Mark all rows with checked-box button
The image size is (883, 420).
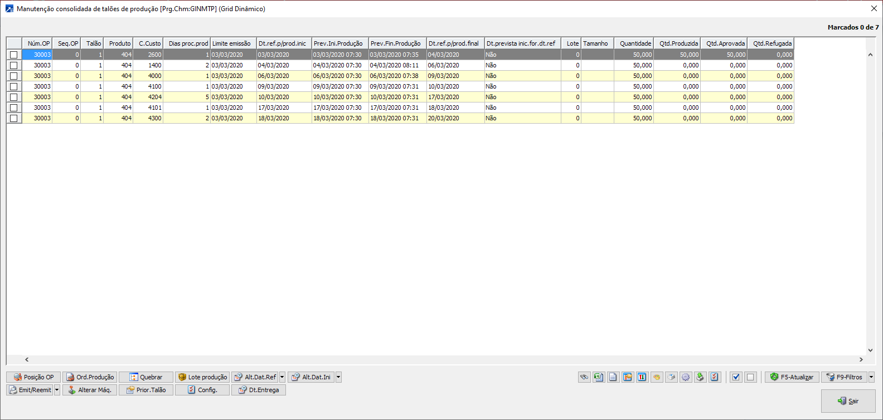(x=736, y=377)
